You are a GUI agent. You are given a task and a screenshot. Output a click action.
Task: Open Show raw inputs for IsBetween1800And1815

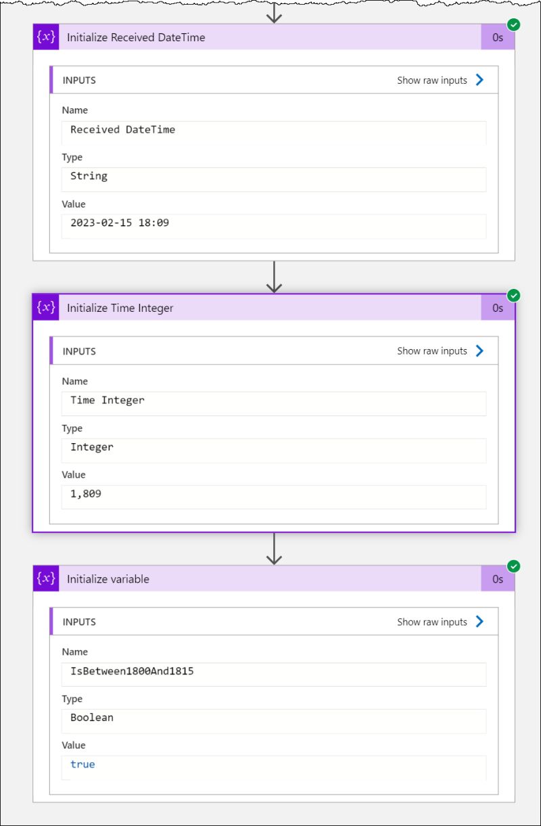pos(431,622)
